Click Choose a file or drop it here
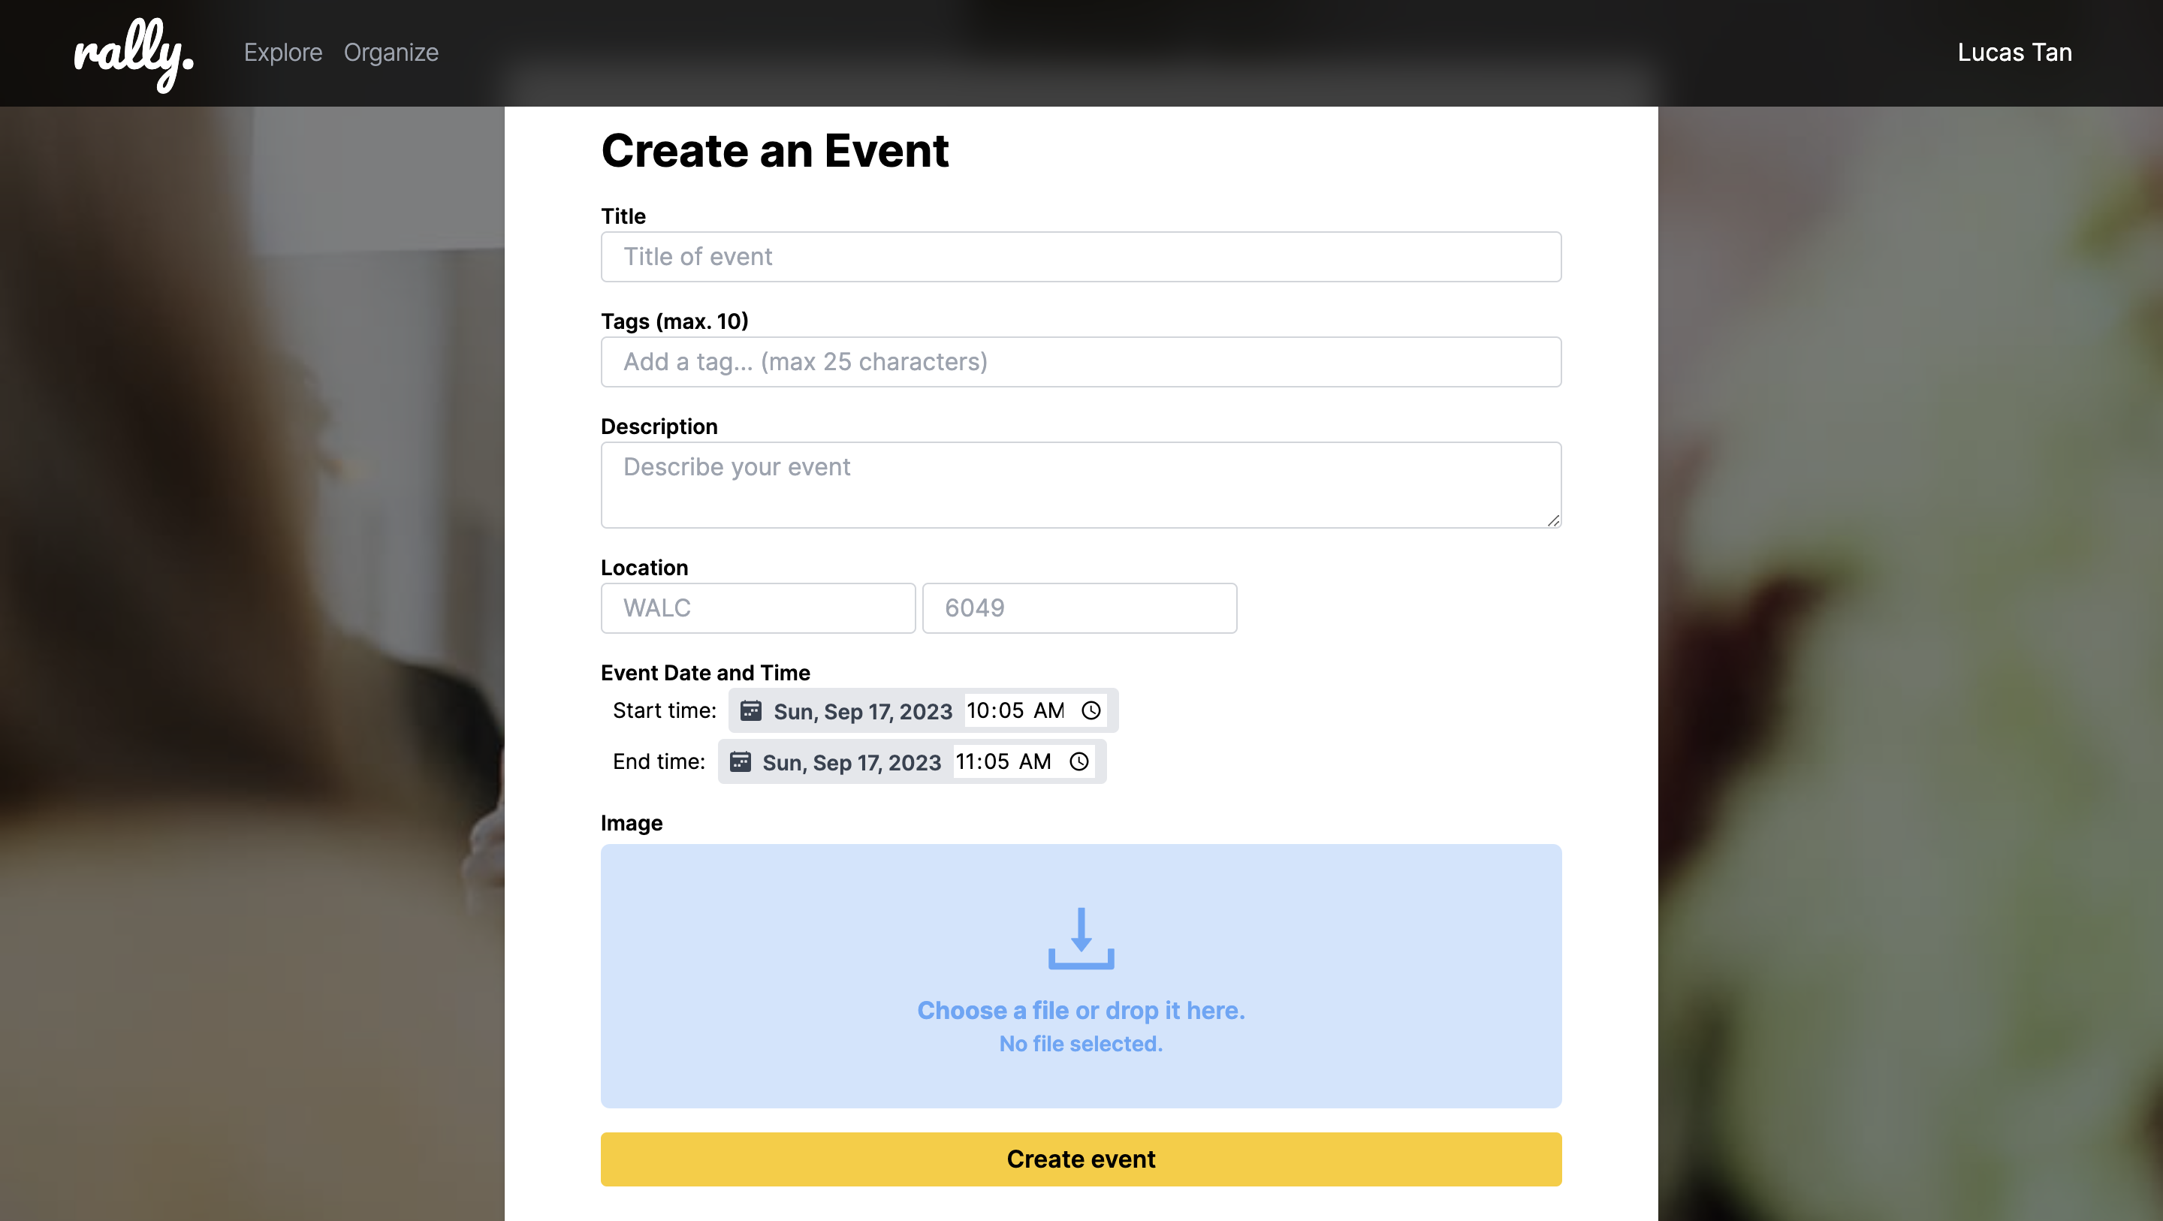 (1081, 1010)
